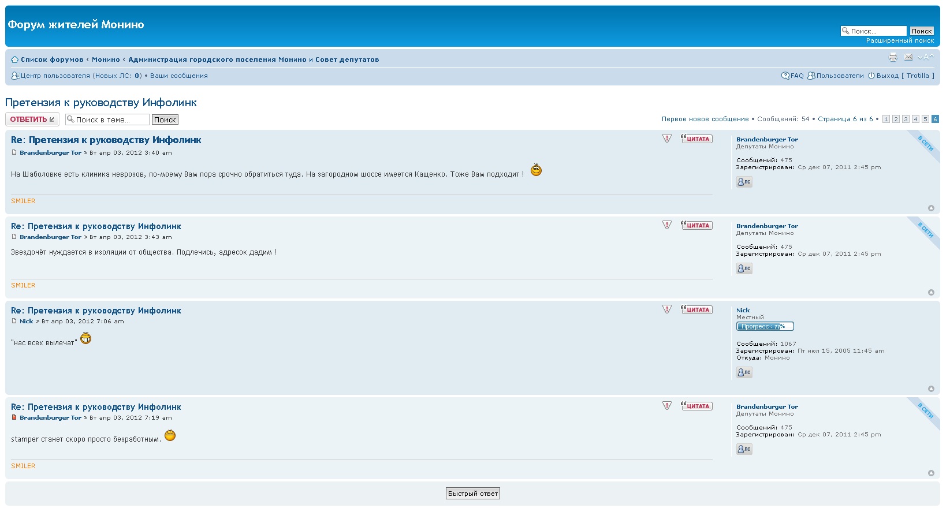Quote Nick's post with the Цитата button
950x508 pixels.
click(x=696, y=310)
